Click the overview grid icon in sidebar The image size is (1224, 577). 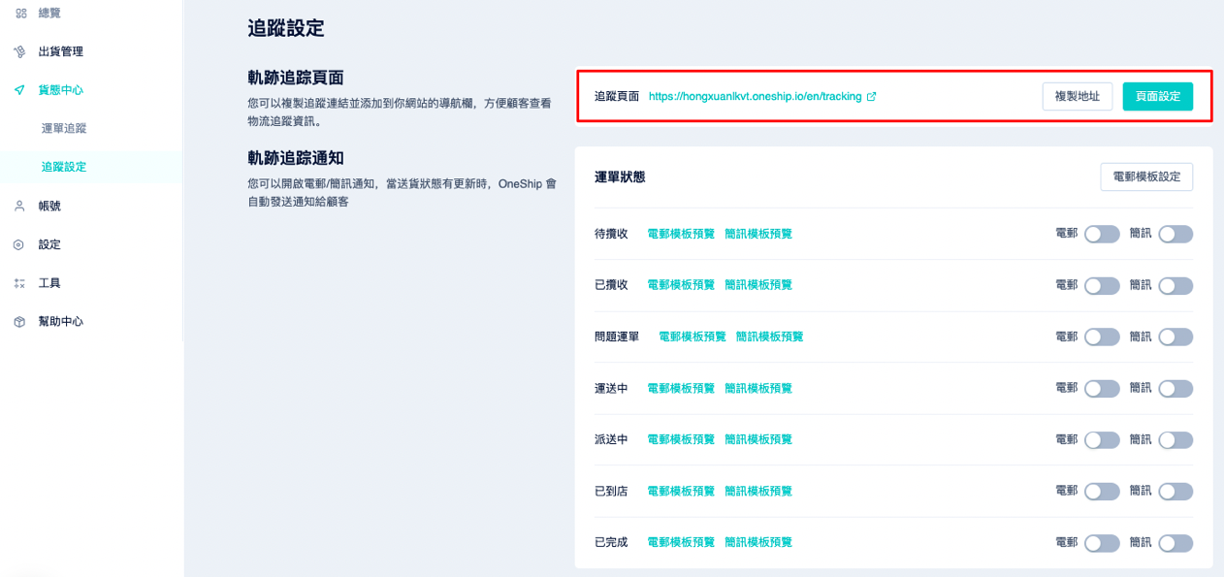(20, 13)
